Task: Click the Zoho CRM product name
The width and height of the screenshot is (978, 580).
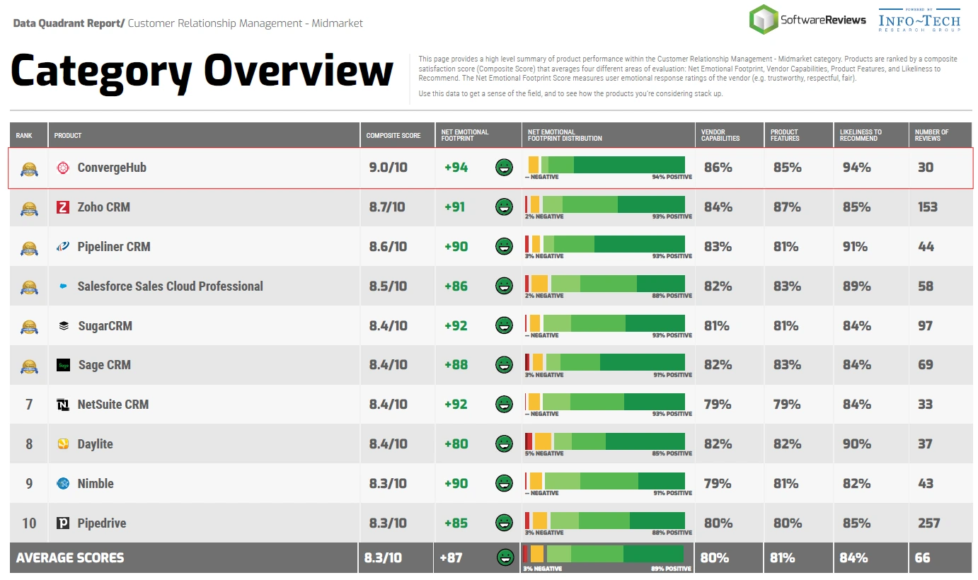Action: (x=104, y=207)
